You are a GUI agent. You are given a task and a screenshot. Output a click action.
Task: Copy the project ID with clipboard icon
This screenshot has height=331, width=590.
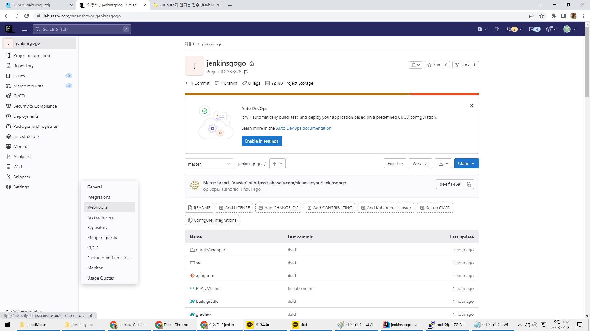(246, 72)
